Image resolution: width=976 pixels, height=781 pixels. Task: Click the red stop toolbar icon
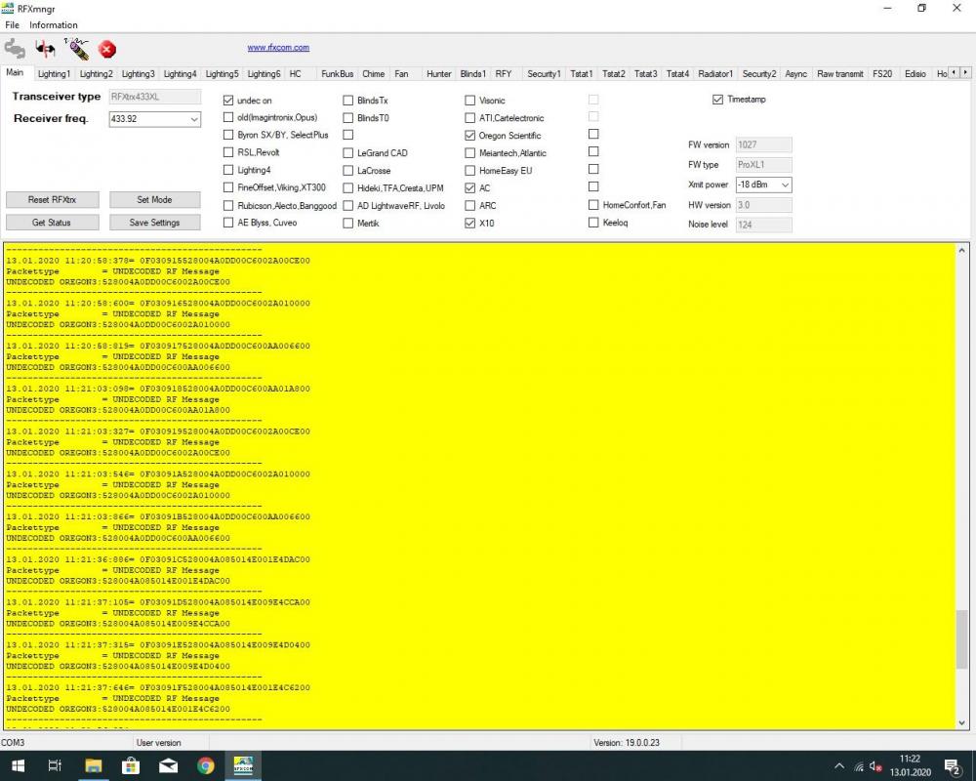tap(107, 49)
